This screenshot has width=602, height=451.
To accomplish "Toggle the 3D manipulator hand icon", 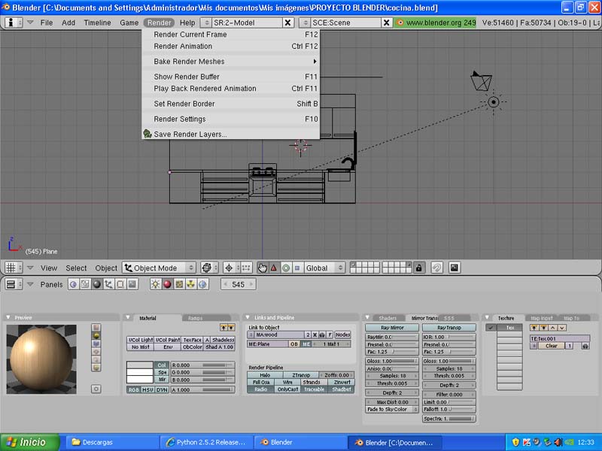I will tap(263, 268).
